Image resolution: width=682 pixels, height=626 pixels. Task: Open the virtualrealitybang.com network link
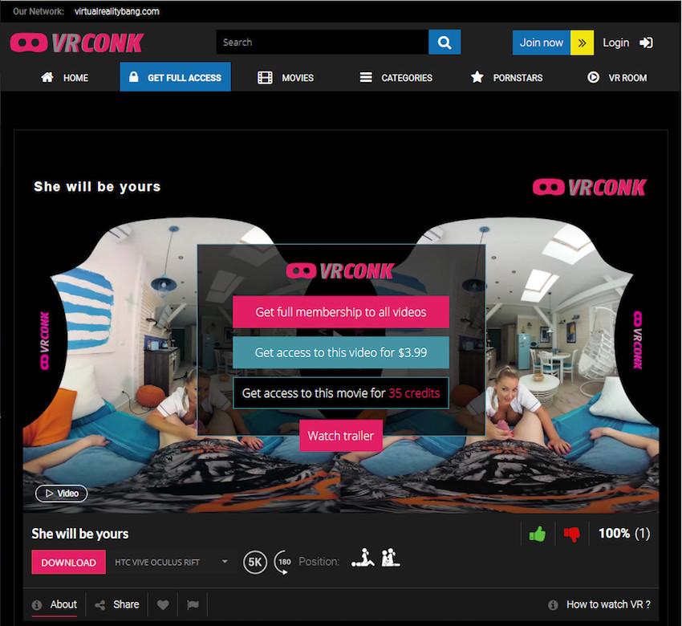116,11
